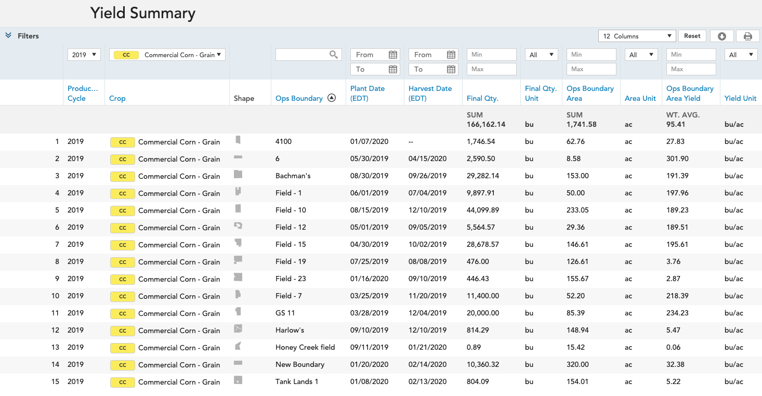The width and height of the screenshot is (762, 396).
Task: Open the 12 Columns dropdown
Action: pos(637,36)
